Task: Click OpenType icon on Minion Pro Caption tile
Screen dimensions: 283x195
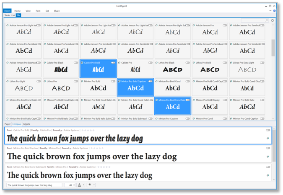Action: tap(156, 119)
